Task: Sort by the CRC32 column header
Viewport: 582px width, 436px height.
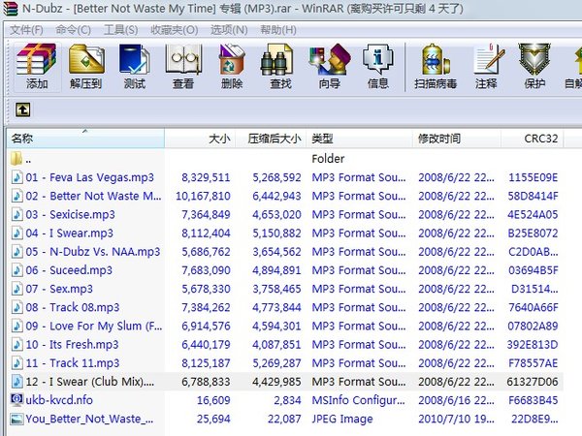Action: click(533, 139)
